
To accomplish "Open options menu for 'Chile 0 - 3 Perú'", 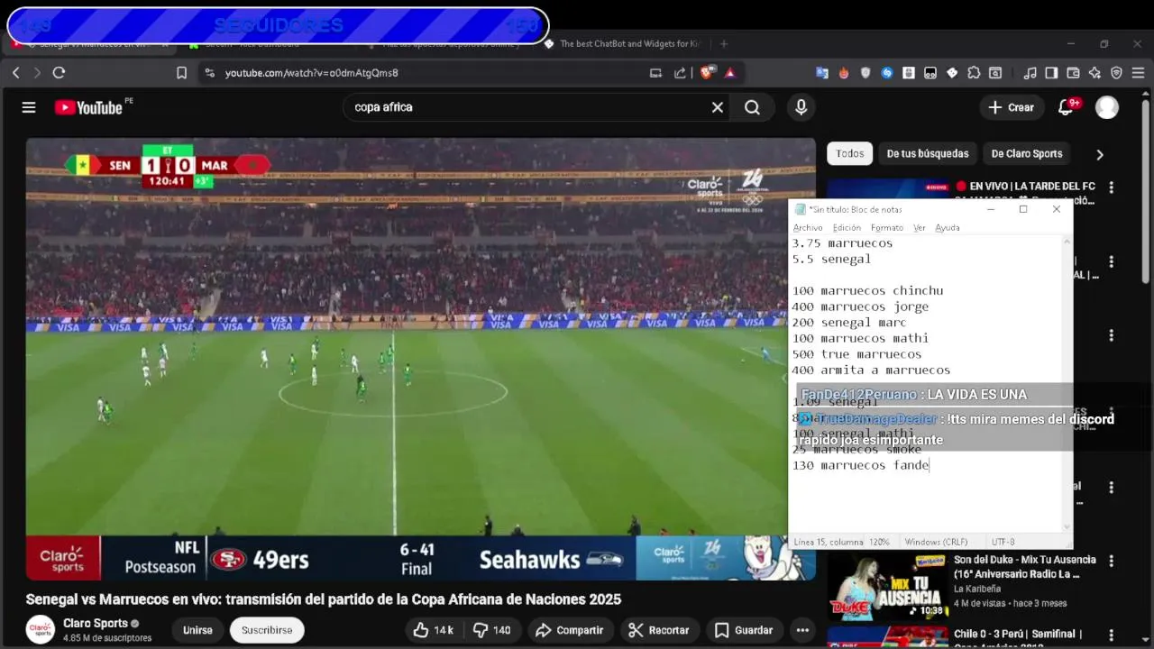I will [x=1111, y=635].
